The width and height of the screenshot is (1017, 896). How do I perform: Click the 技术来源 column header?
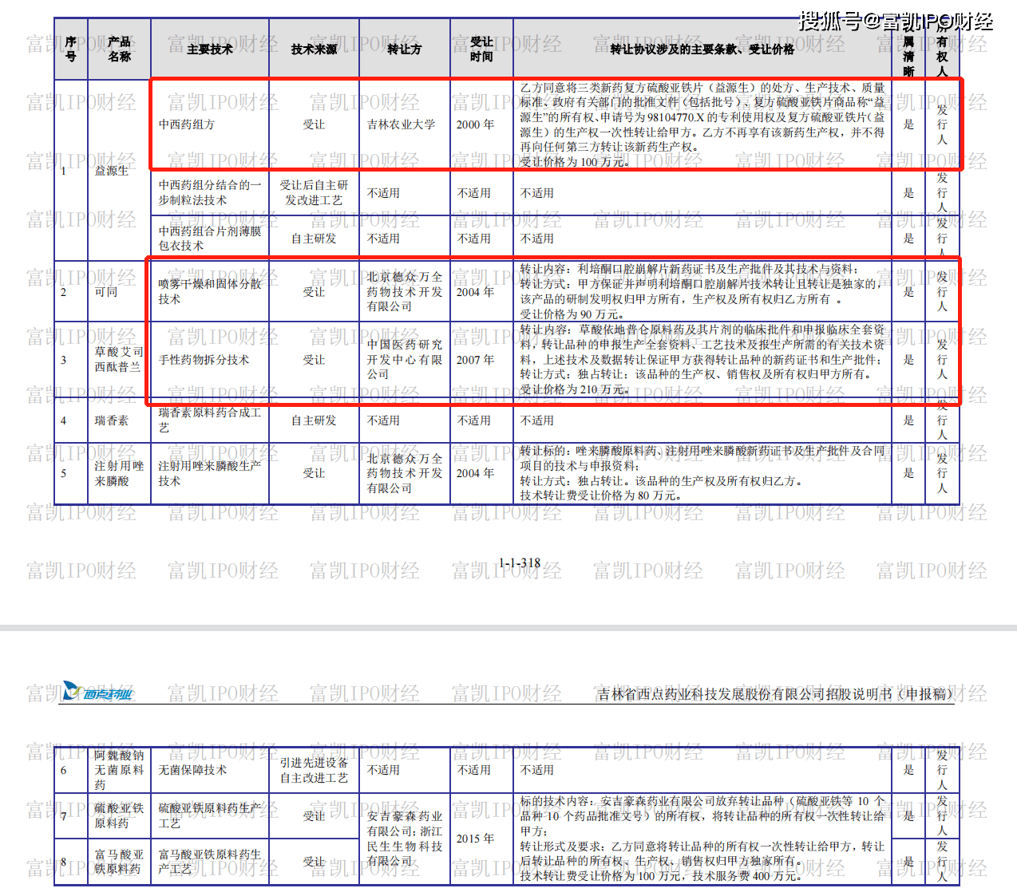click(314, 49)
